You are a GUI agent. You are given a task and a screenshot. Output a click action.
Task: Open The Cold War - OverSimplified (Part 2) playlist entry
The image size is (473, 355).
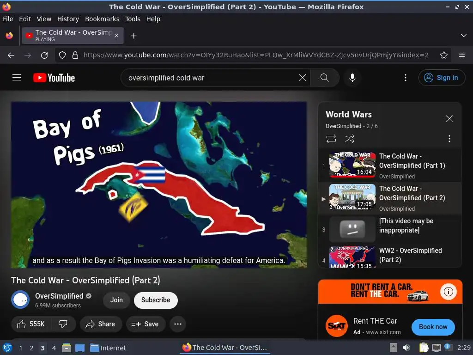click(x=390, y=198)
